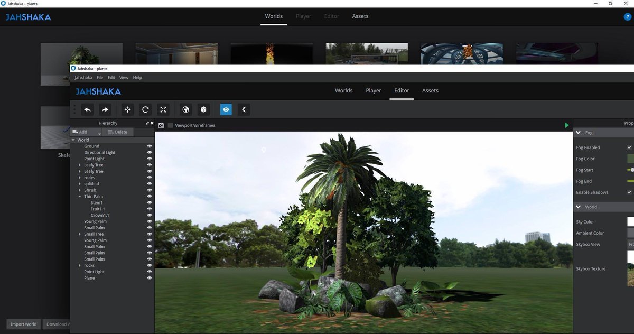Open the View menu

(124, 77)
